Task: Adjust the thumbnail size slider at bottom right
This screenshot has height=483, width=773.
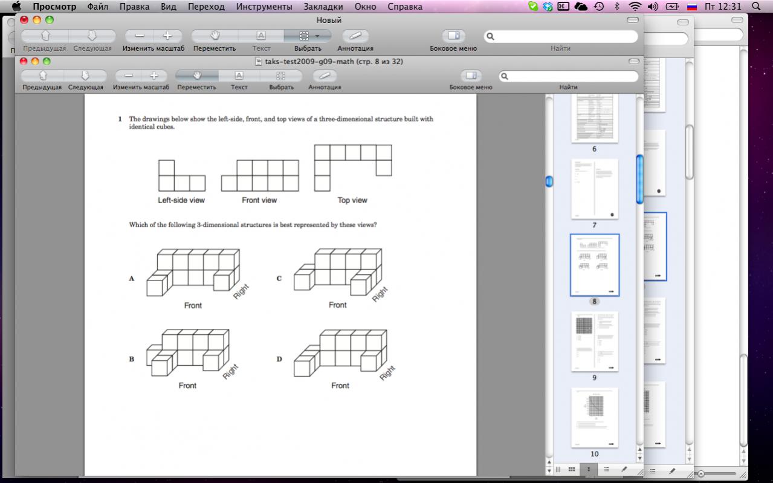Action: [x=700, y=473]
